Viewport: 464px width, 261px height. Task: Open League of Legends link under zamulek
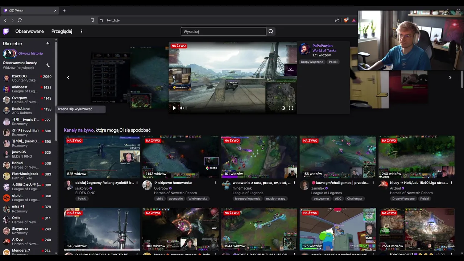[327, 193]
